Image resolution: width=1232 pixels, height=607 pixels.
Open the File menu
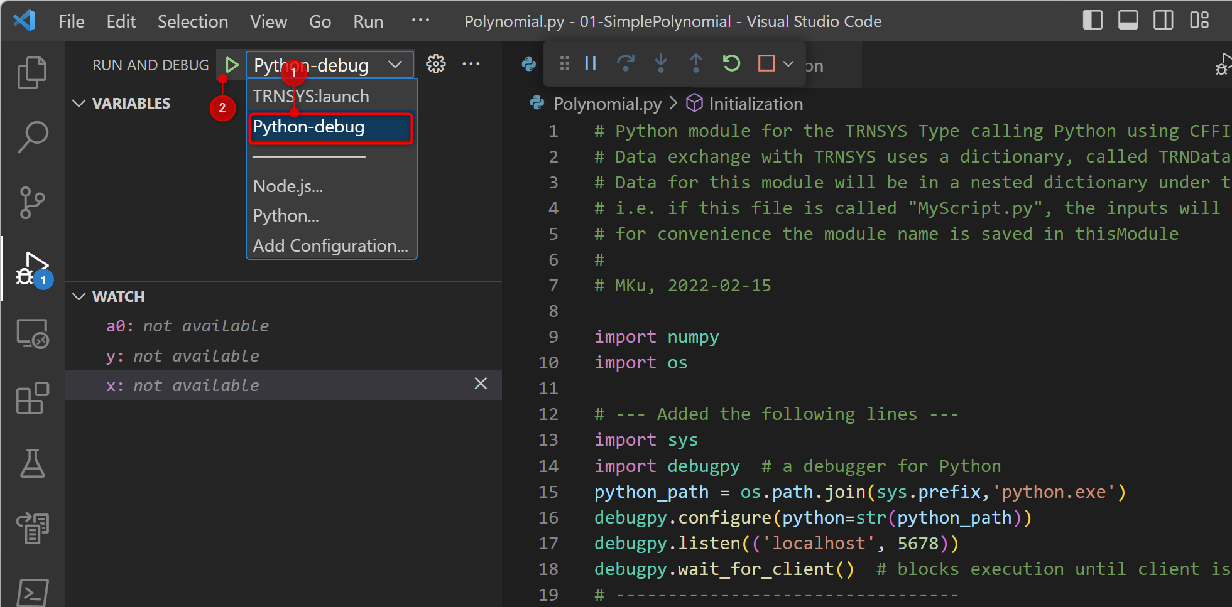[71, 21]
